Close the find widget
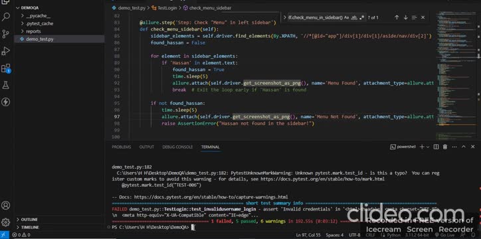 (x=423, y=17)
